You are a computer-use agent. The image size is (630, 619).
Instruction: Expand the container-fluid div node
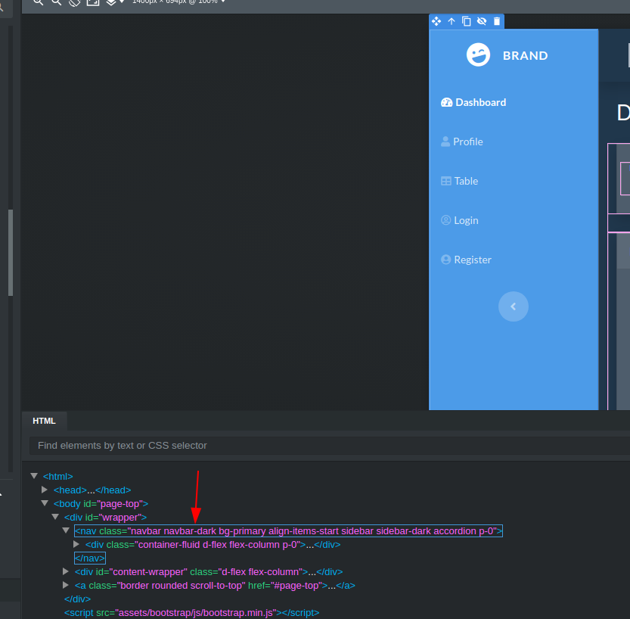point(76,544)
